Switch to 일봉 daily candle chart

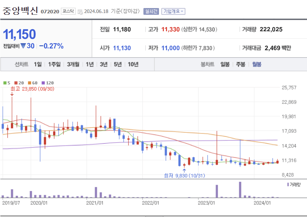pos(225,64)
